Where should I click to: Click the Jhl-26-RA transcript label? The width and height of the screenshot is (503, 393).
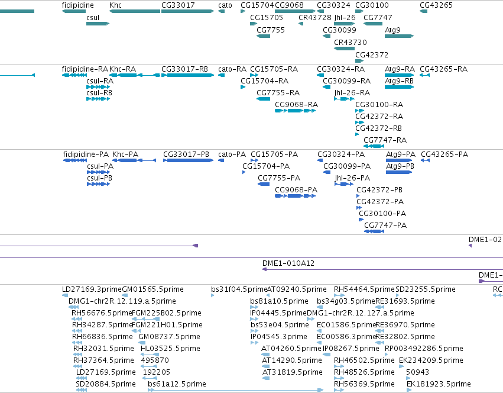tap(352, 93)
